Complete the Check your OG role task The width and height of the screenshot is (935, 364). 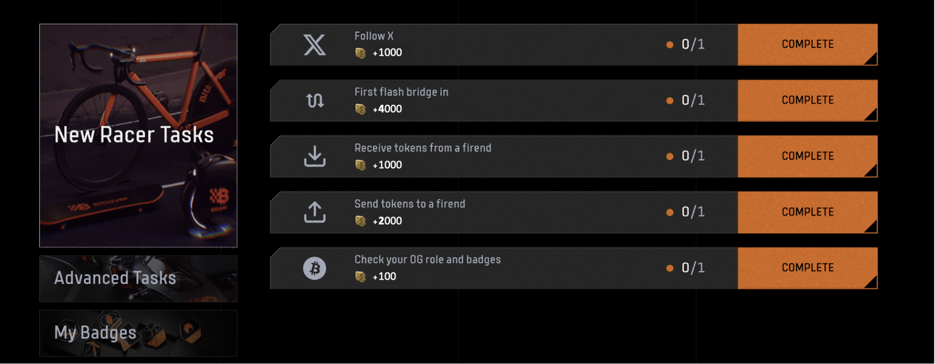coord(807,268)
